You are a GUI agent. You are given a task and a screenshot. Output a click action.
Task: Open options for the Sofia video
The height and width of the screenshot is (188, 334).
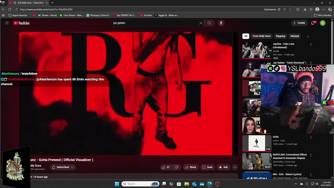click(311, 137)
